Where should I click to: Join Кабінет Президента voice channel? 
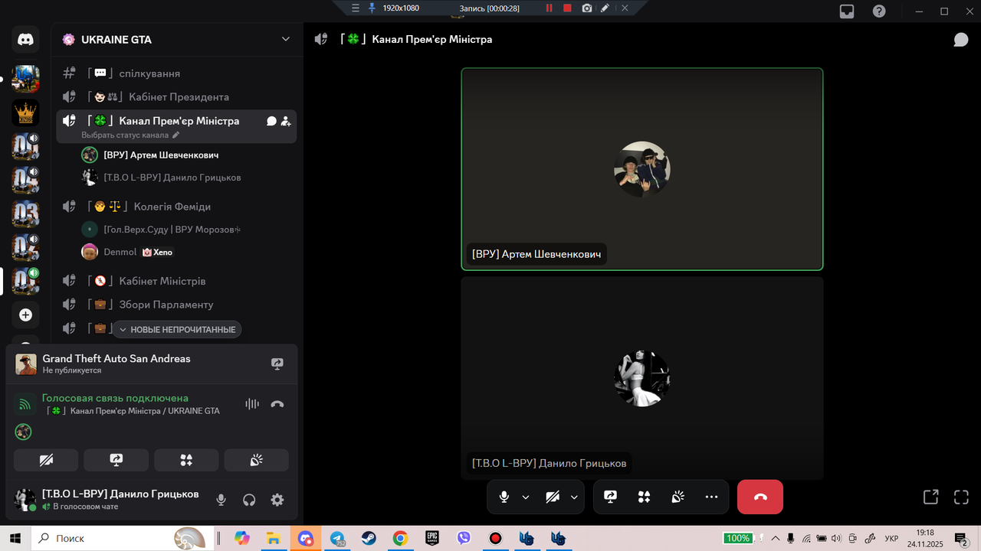pos(176,97)
